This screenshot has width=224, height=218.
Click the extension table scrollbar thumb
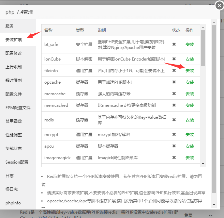pyautogui.click(x=203, y=48)
